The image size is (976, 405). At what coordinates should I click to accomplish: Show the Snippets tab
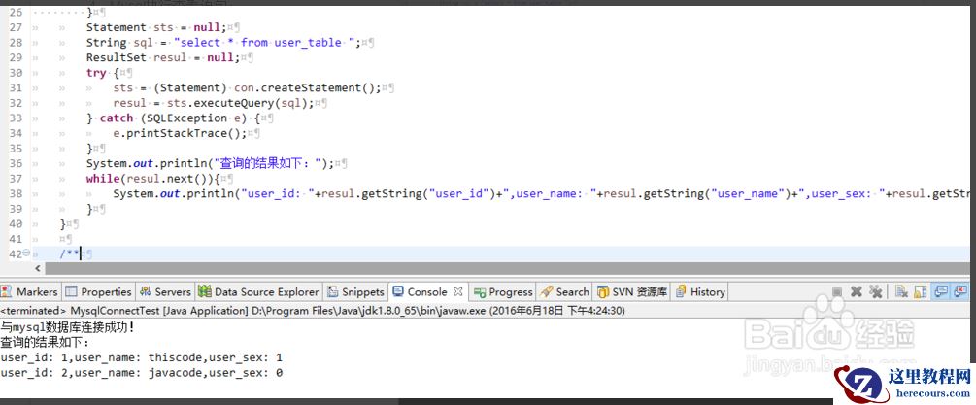(355, 291)
